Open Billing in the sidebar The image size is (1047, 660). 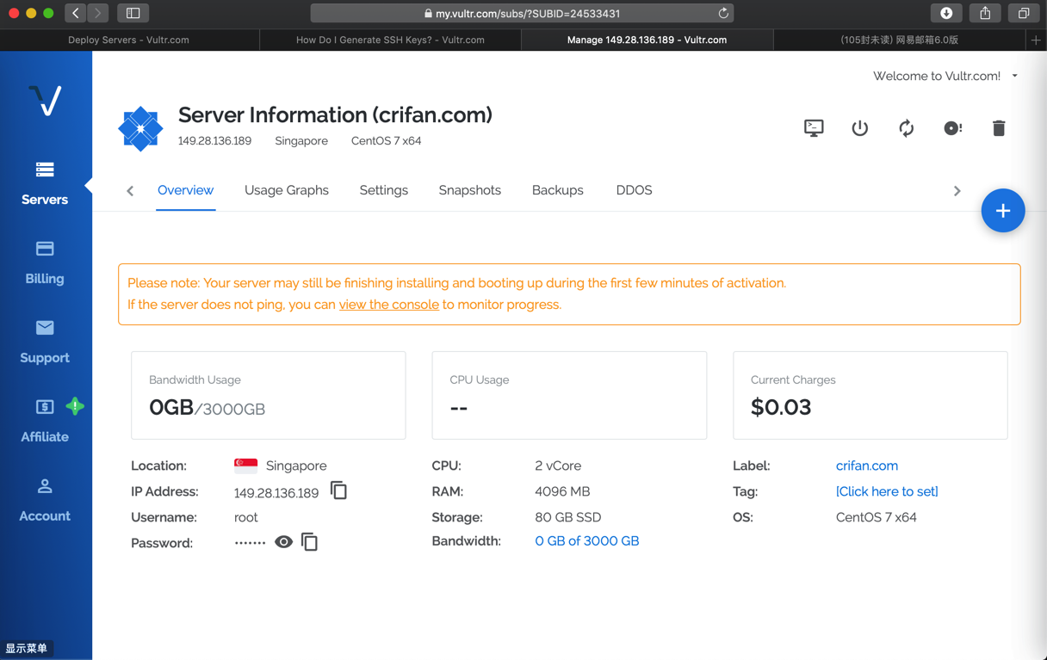[45, 262]
